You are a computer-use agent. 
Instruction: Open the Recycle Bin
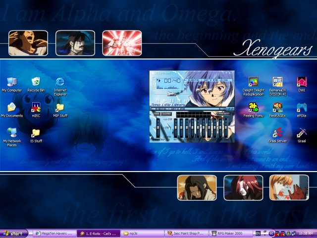click(x=36, y=82)
